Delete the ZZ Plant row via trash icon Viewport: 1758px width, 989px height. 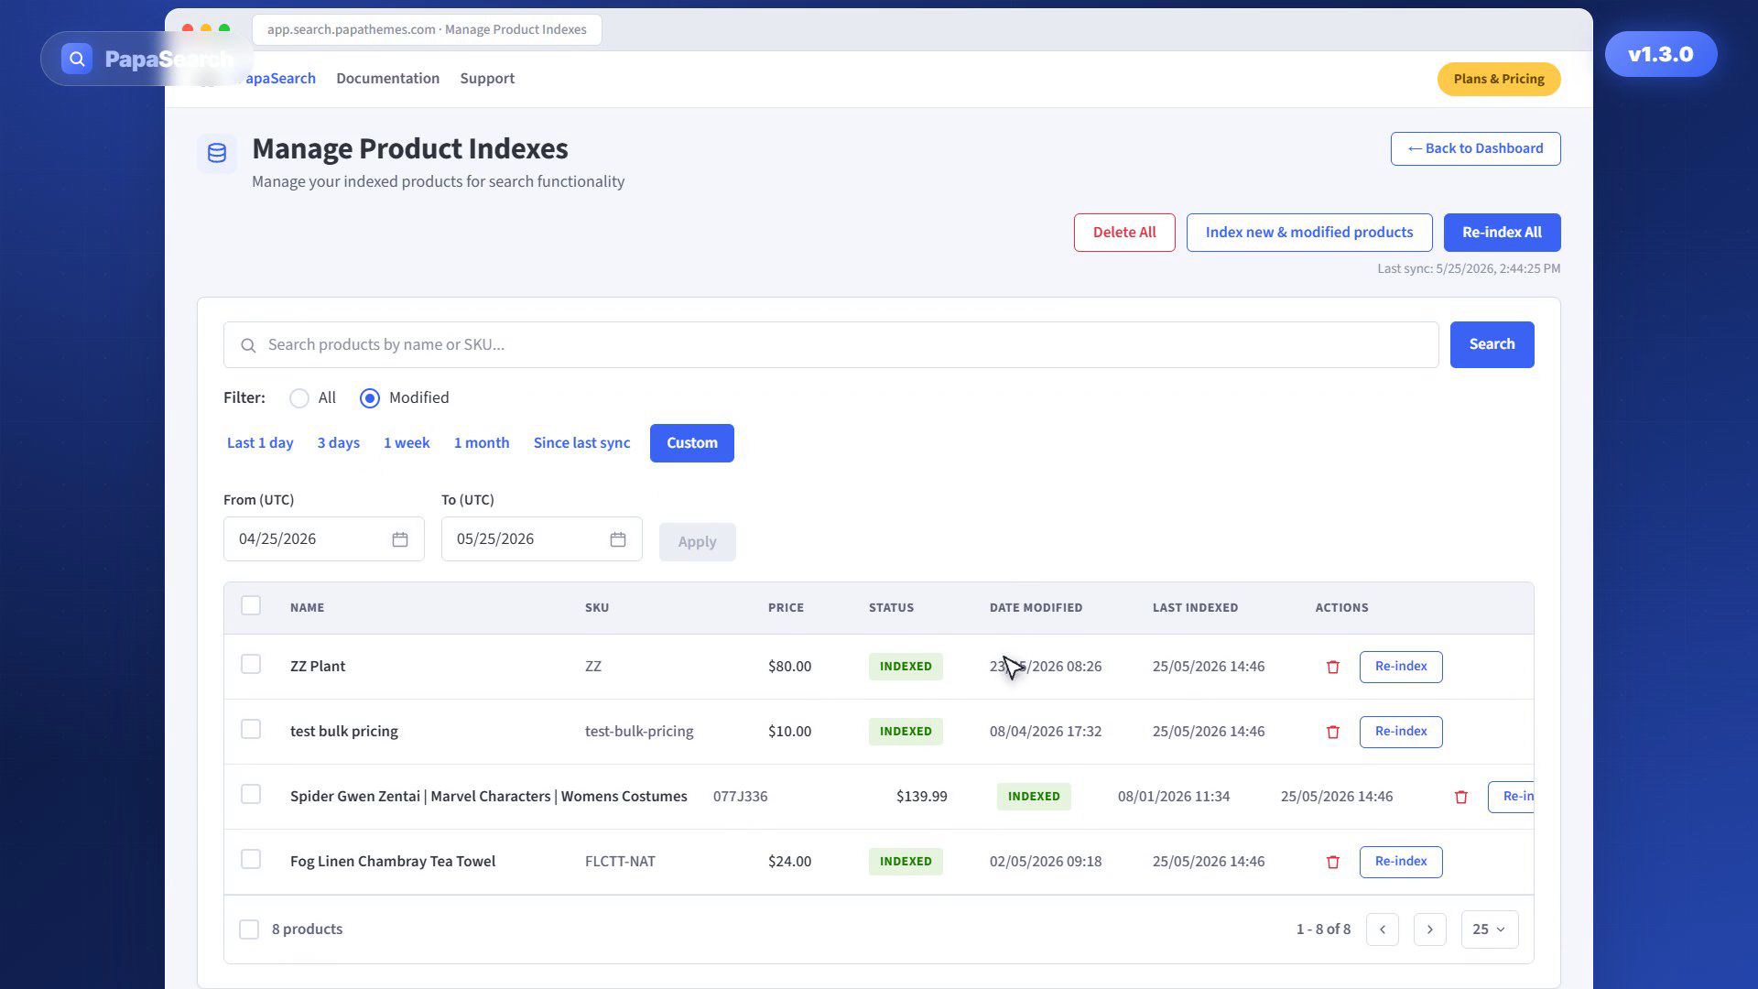pyautogui.click(x=1333, y=667)
